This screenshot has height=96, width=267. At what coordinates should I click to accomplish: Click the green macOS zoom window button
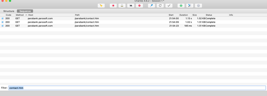pos(10,1)
